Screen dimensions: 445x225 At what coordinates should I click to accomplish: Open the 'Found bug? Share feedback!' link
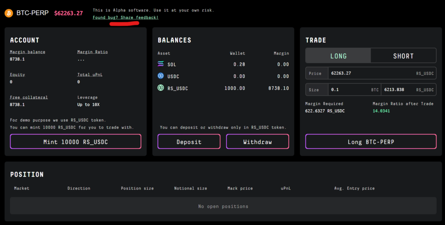[x=125, y=18]
